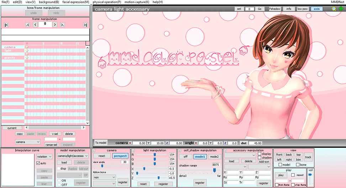Open the disabled model-manipulation bone dropdown
This screenshot has width=346, height=188.
69,175
